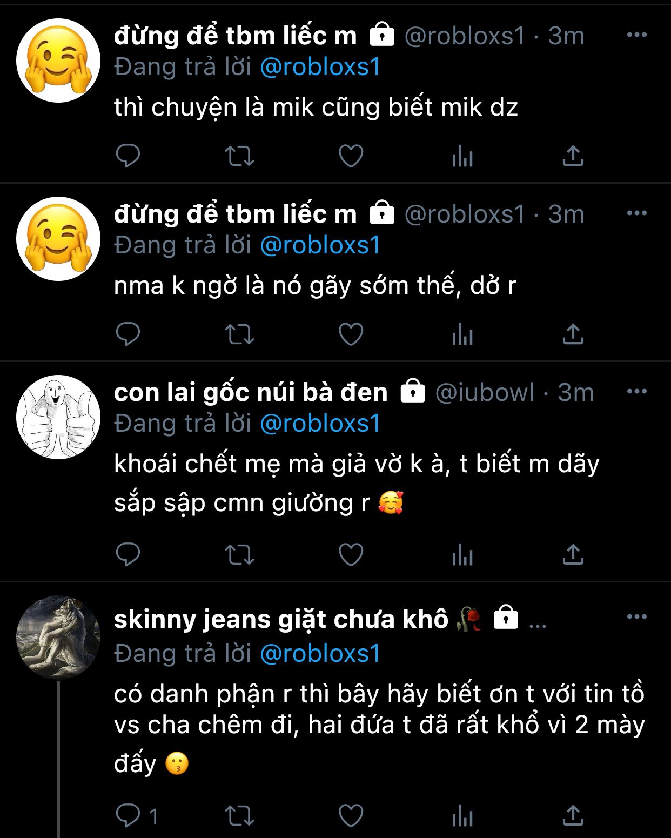Retweet the 'nó gãy sớm thế' tweet

(x=239, y=334)
